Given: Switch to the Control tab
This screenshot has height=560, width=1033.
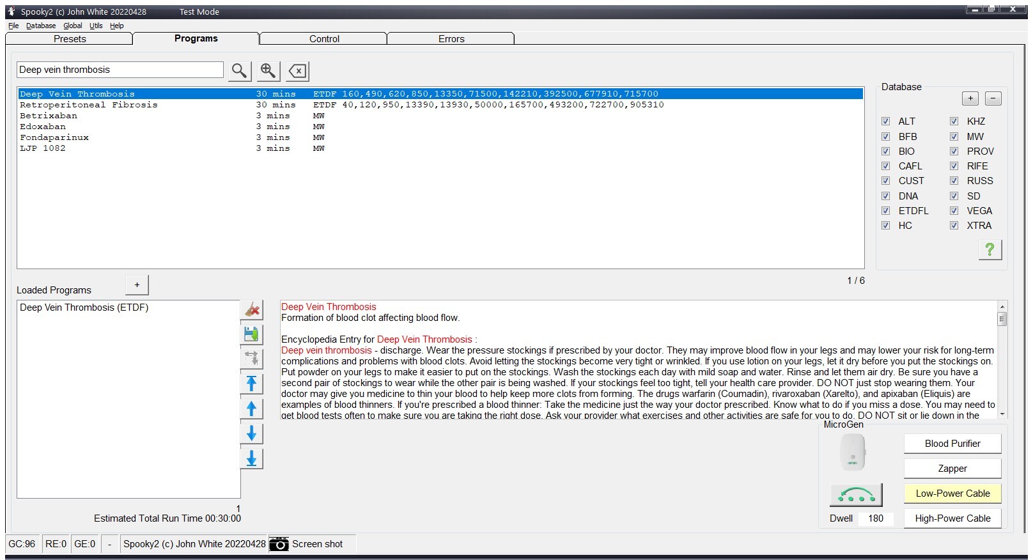Looking at the screenshot, I should click(324, 39).
